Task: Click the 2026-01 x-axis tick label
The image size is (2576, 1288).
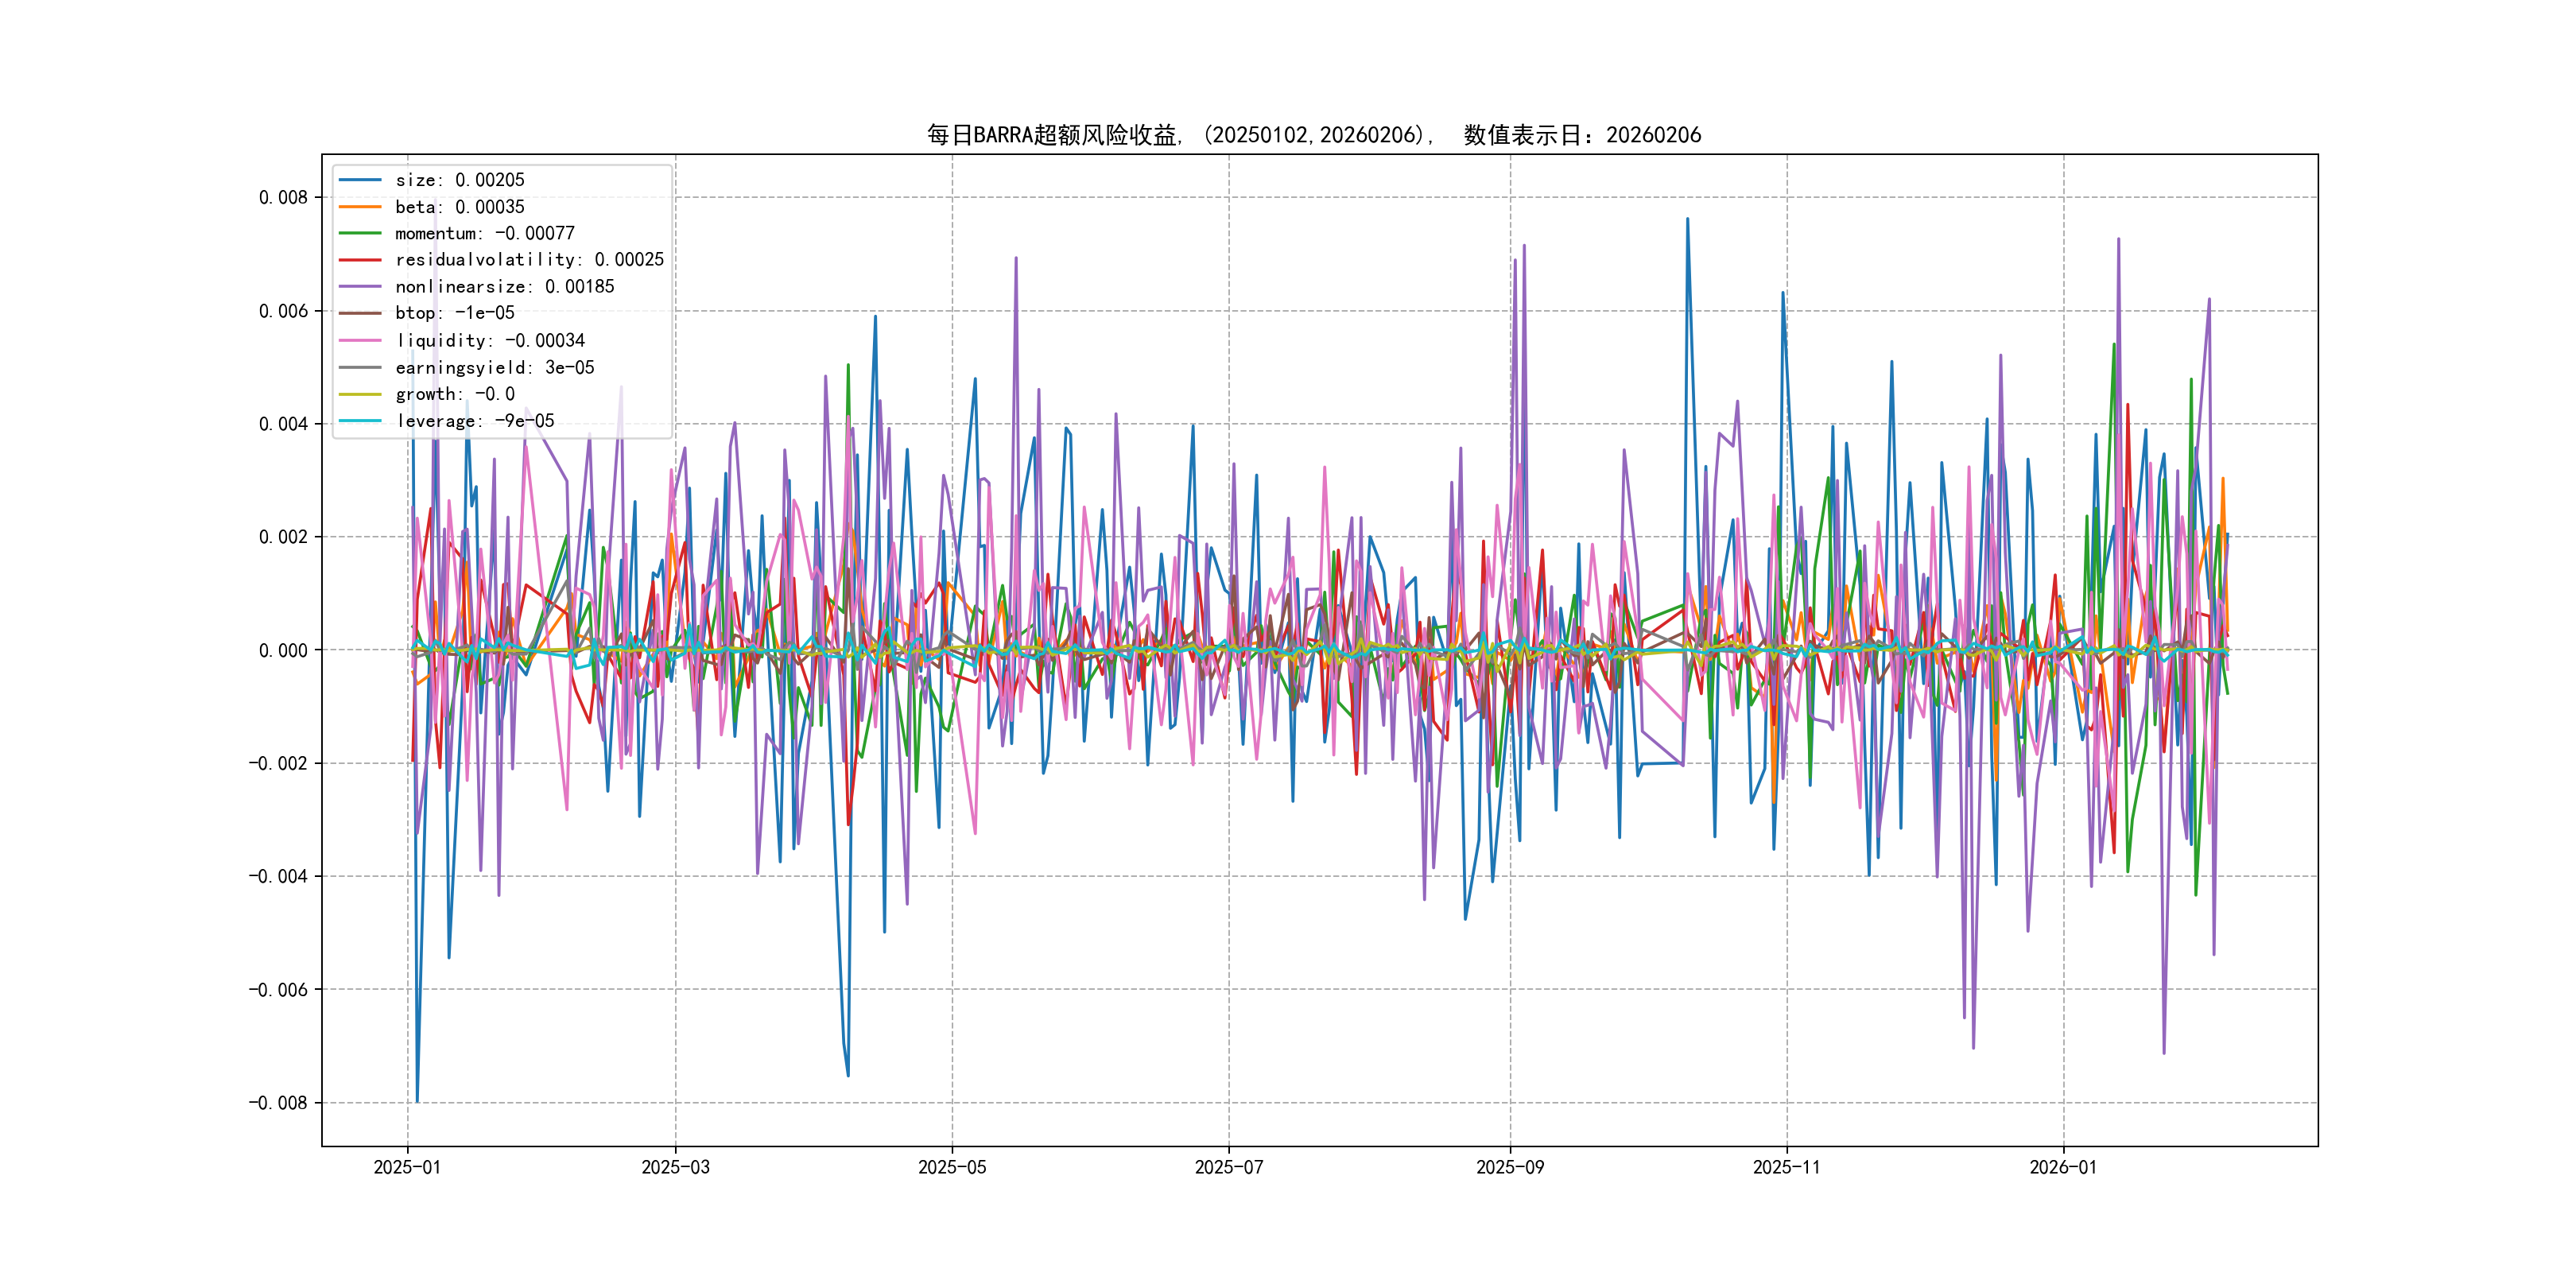Action: (x=2063, y=1167)
